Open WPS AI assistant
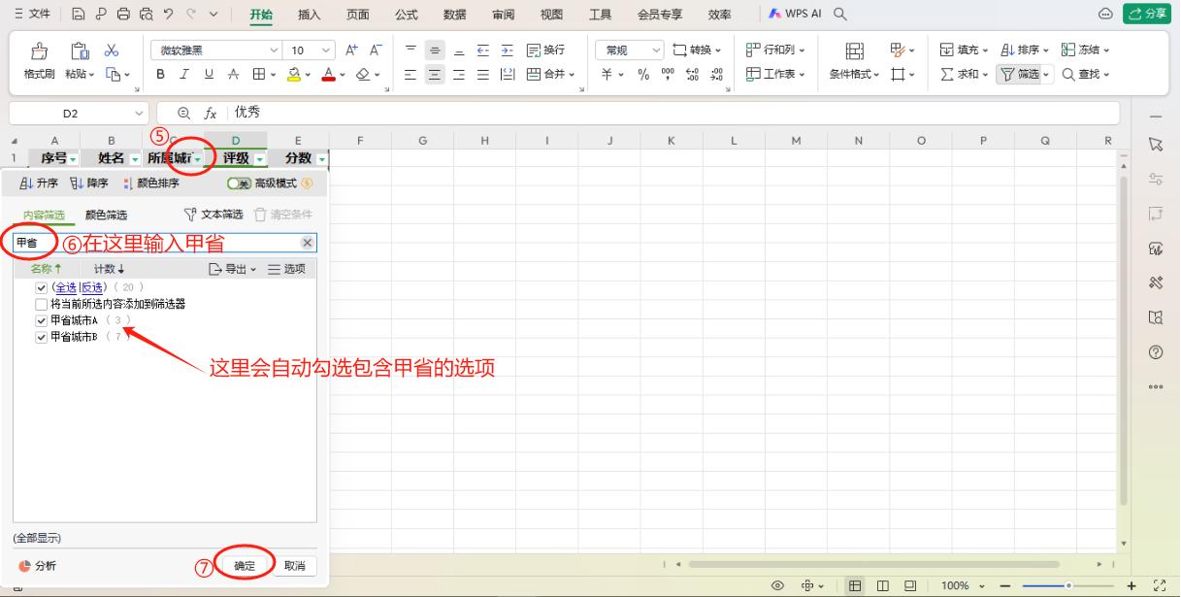 coord(795,15)
